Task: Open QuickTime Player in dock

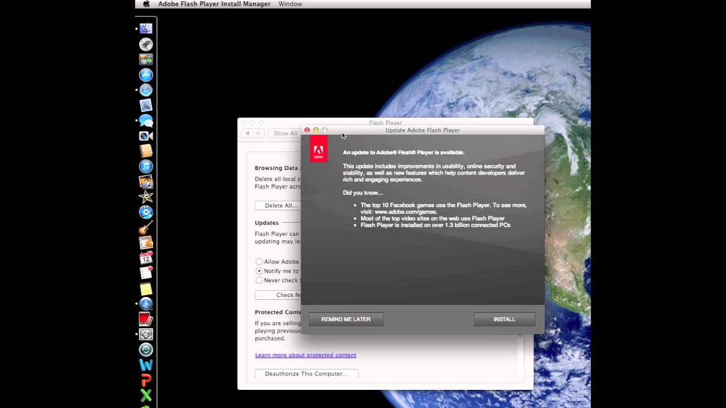Action: (x=146, y=304)
